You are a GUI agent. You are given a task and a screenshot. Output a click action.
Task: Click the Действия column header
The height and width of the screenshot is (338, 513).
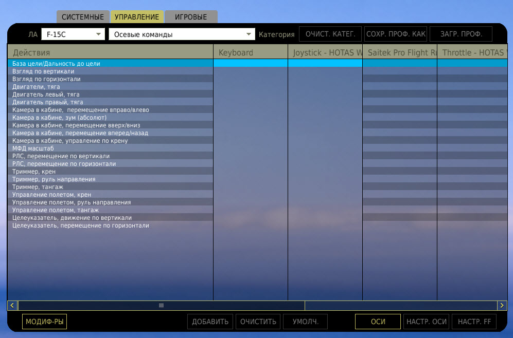coord(110,52)
